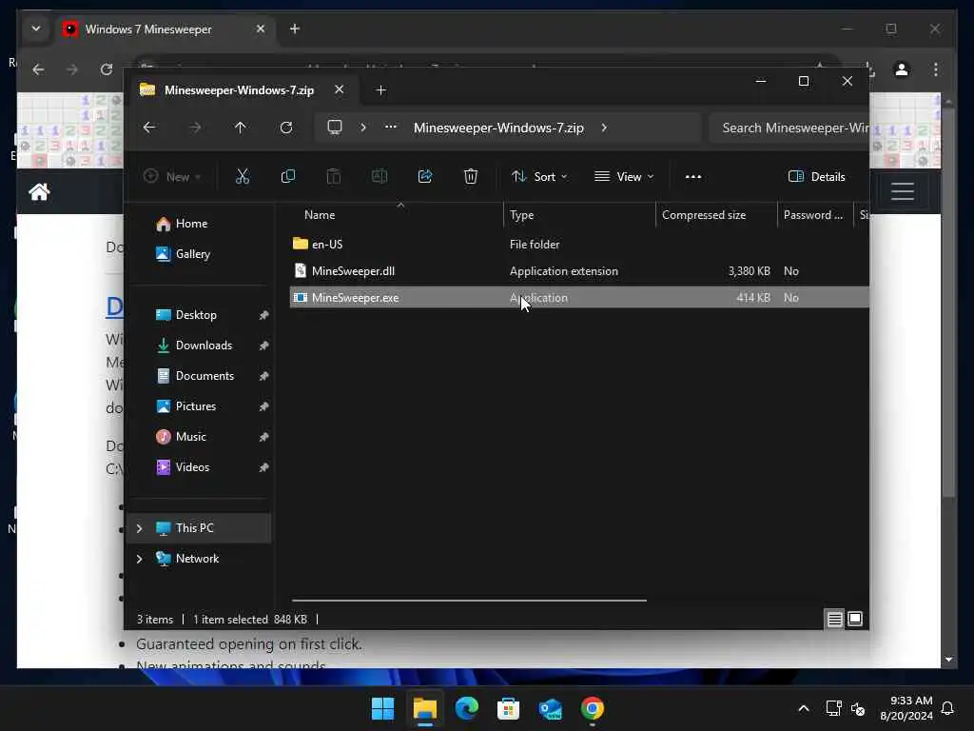Expand the Network tree node
974x731 pixels.
coord(139,558)
